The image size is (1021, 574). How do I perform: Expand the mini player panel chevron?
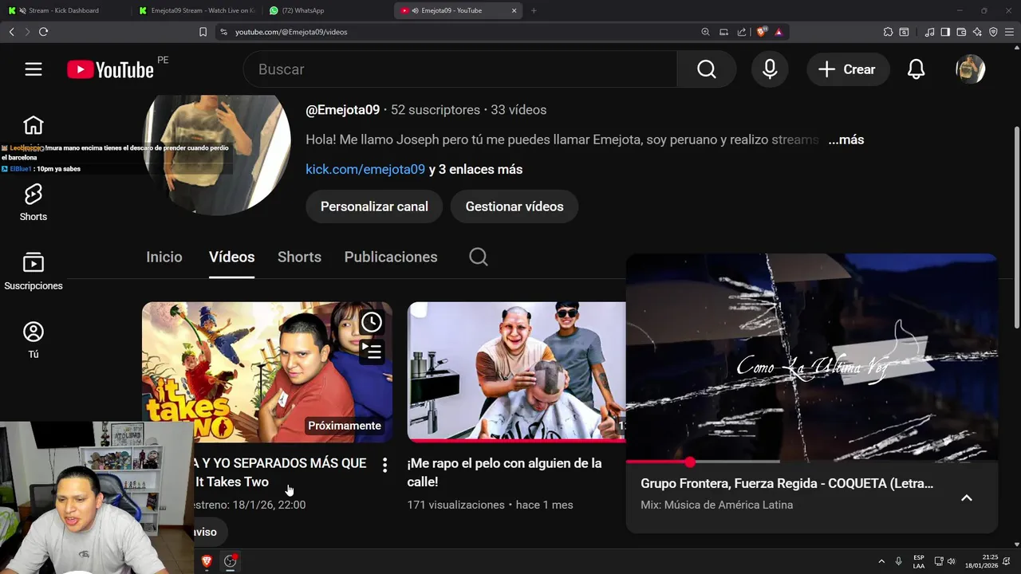click(966, 498)
